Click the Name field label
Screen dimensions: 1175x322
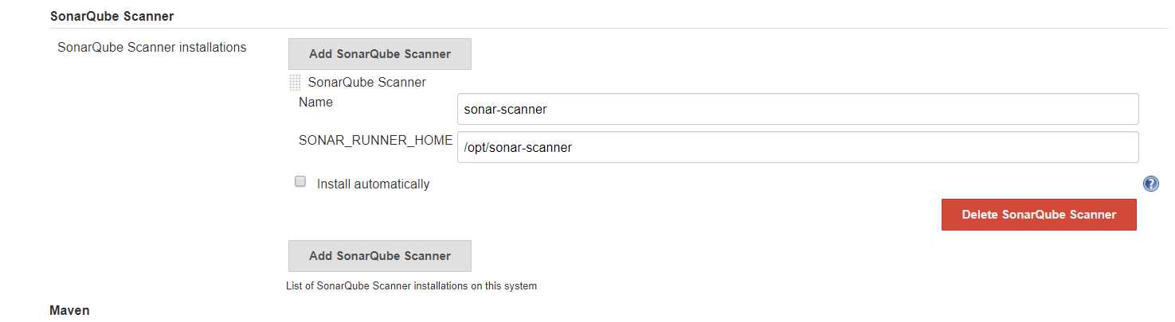pos(315,103)
